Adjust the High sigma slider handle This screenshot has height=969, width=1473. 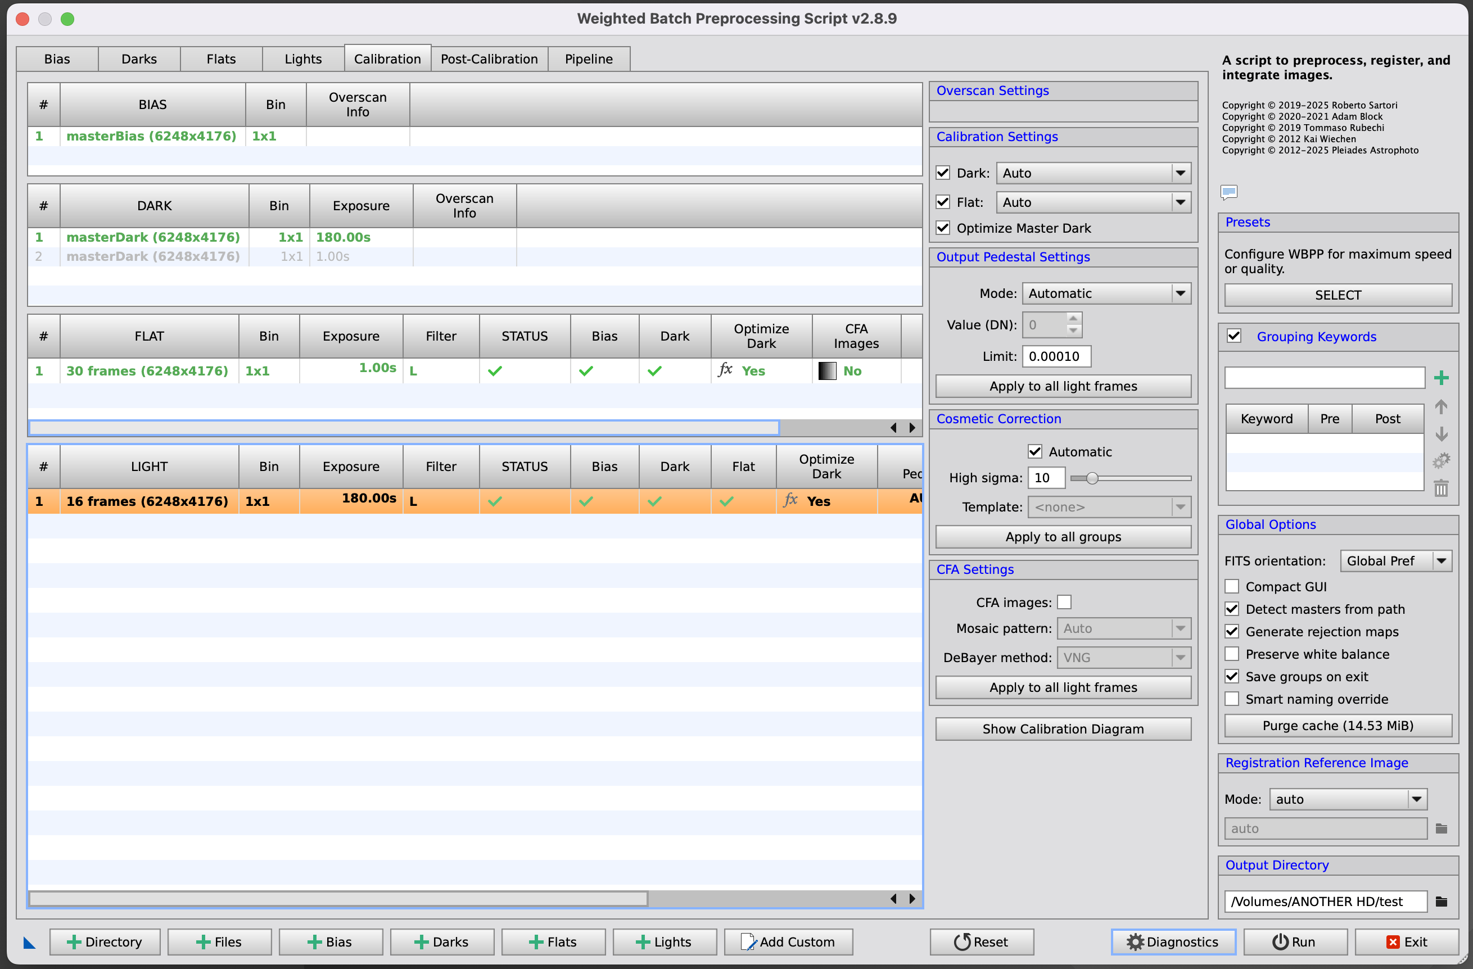pyautogui.click(x=1092, y=478)
